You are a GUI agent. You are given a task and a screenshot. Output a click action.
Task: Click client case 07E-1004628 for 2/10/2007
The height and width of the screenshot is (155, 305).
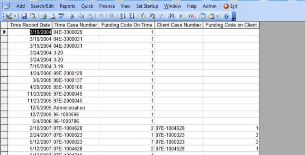pos(179,128)
